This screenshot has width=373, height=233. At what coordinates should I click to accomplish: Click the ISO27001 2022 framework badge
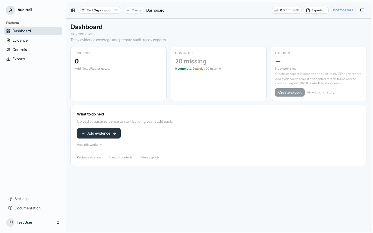pyautogui.click(x=343, y=10)
